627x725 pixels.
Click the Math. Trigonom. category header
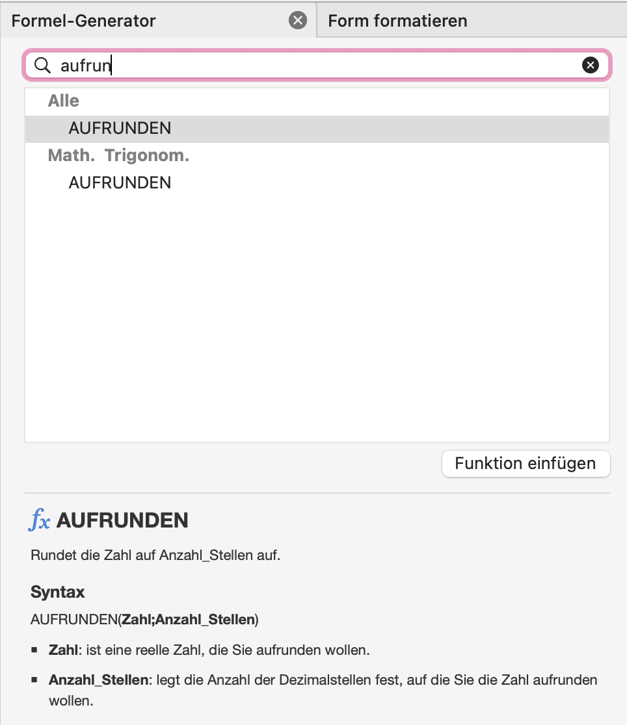(118, 155)
